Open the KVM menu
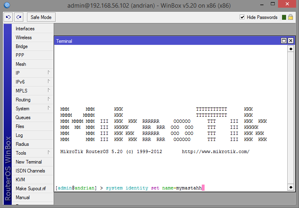Image resolution: width=299 pixels, height=208 pixels. 33,180
